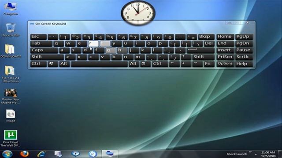Click the z key

[70, 57]
